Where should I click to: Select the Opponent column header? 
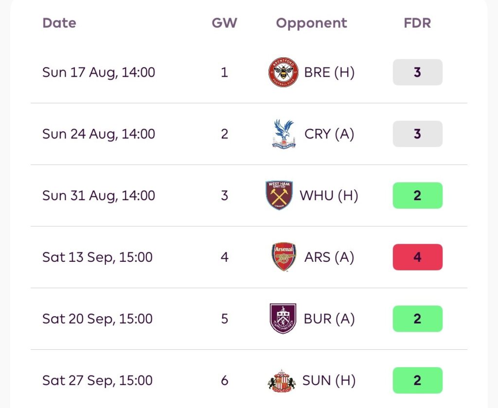[312, 24]
